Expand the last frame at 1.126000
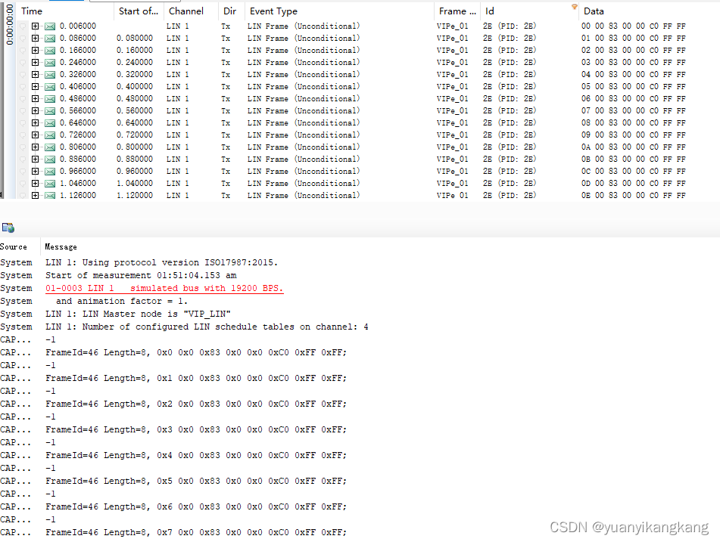720x542 pixels. click(x=36, y=195)
